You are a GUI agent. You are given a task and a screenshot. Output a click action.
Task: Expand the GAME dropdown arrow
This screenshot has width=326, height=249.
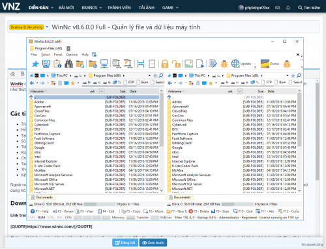click(x=177, y=8)
